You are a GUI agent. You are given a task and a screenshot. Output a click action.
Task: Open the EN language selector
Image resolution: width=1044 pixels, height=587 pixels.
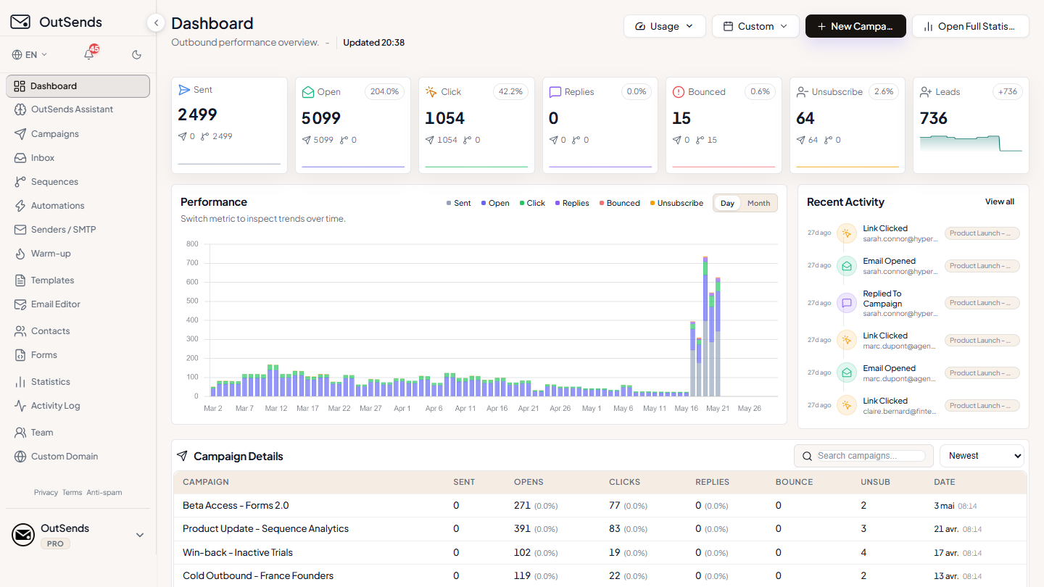point(30,54)
